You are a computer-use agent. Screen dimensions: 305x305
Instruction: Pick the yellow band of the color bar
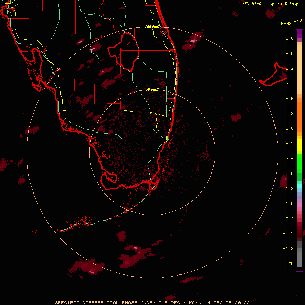pyautogui.click(x=299, y=145)
